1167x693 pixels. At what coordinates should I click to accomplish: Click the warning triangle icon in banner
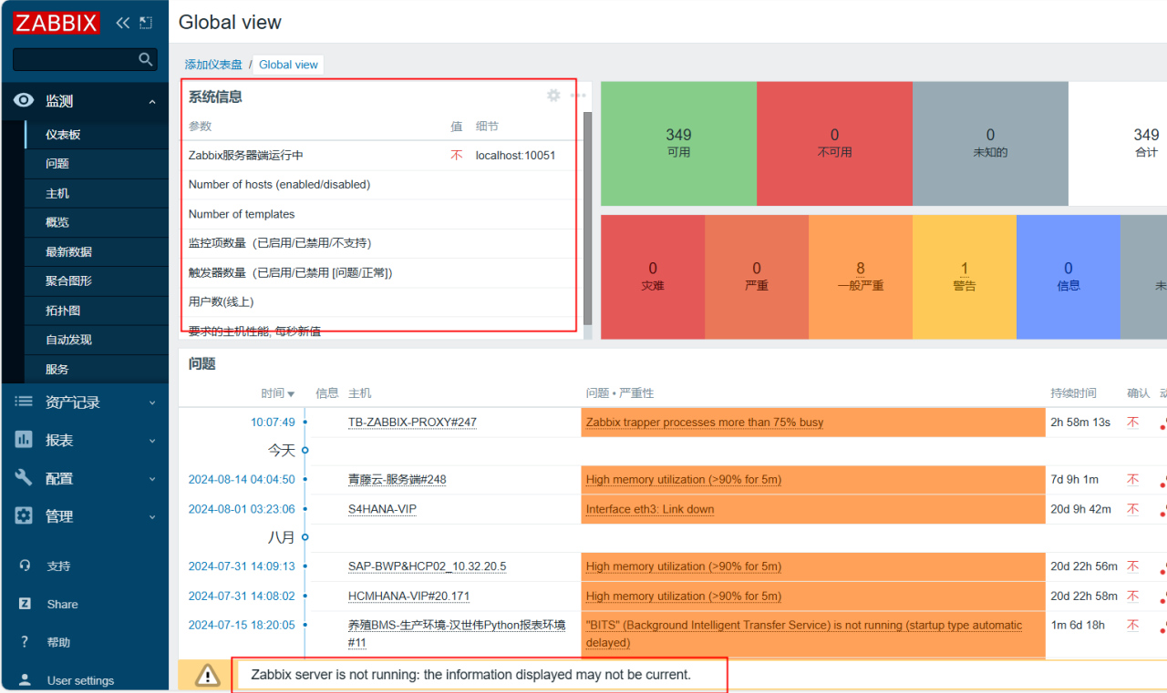coord(209,675)
